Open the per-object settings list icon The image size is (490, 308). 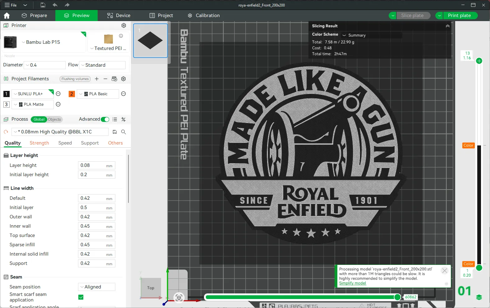[x=115, y=119]
